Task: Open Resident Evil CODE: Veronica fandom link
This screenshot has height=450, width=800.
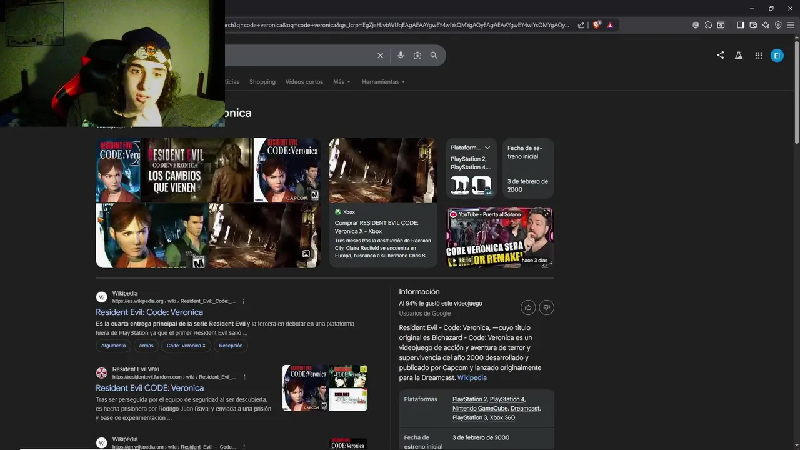Action: point(150,388)
